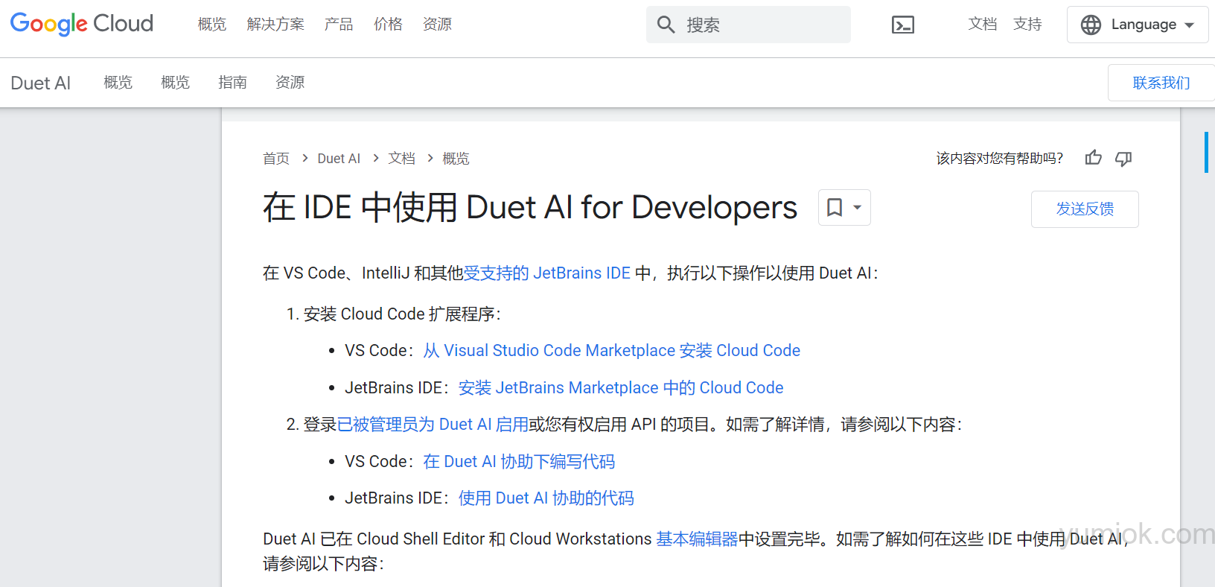Click 概览 breadcrumb

(456, 159)
